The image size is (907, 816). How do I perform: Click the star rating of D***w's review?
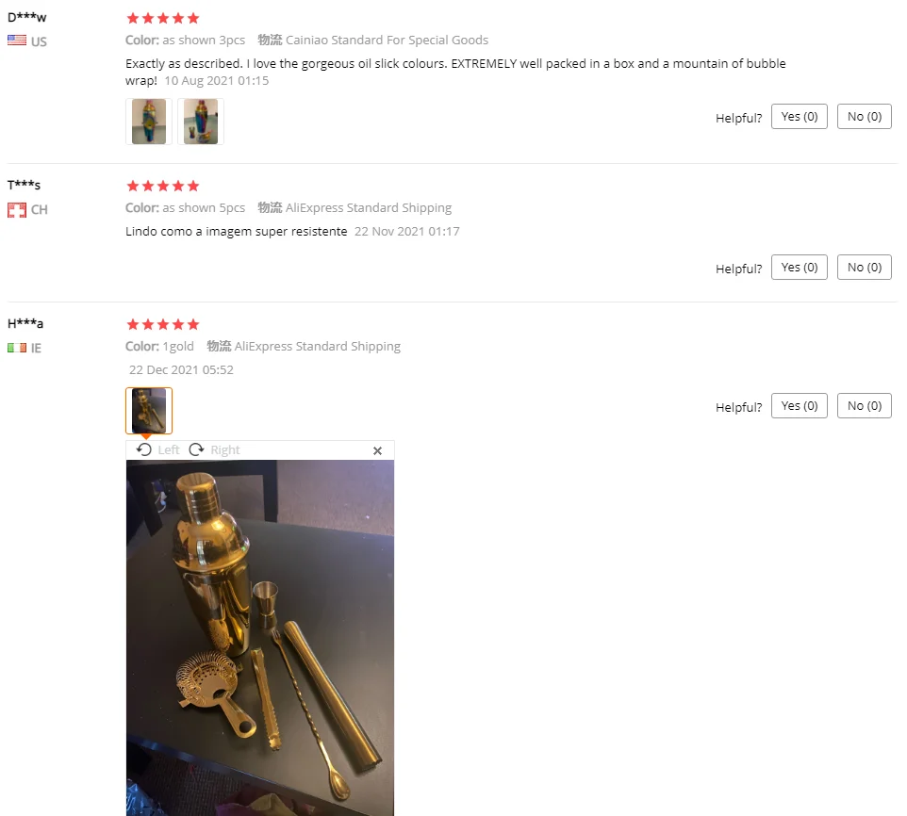[x=163, y=19]
